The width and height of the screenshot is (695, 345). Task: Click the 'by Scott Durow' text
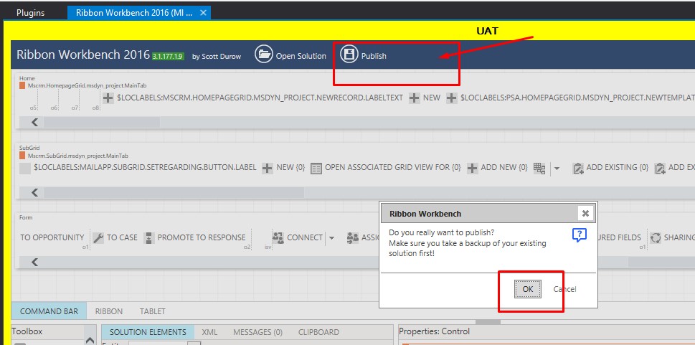217,57
